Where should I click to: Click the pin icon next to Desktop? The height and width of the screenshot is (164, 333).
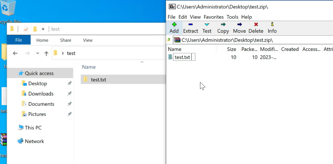click(69, 83)
